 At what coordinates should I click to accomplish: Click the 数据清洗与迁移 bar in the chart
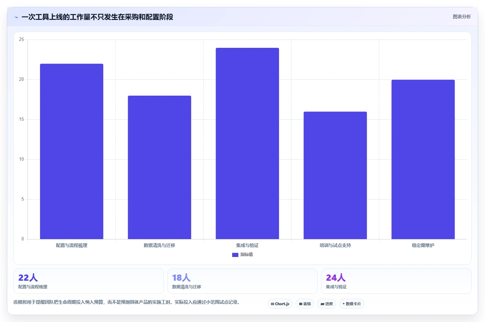point(159,167)
